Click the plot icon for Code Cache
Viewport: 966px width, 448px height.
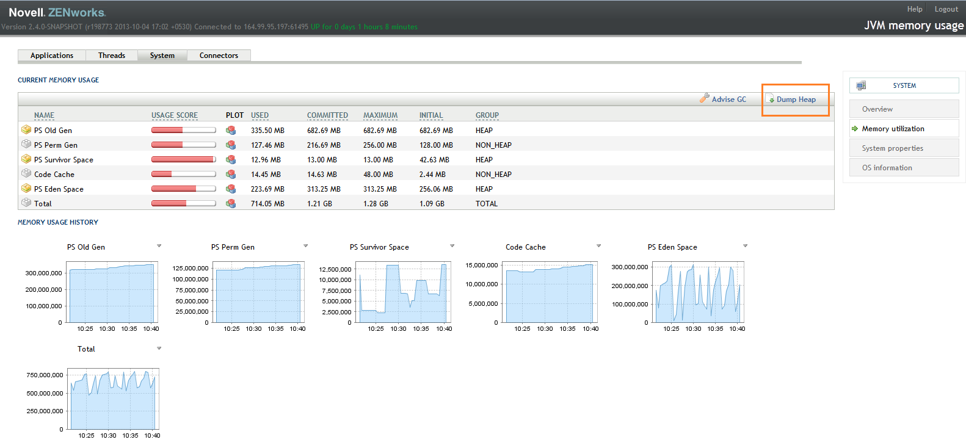point(231,174)
